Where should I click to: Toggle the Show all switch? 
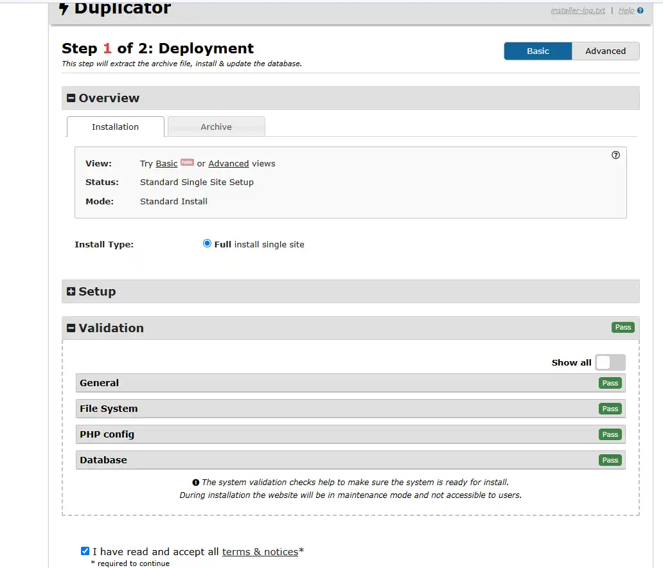point(610,362)
